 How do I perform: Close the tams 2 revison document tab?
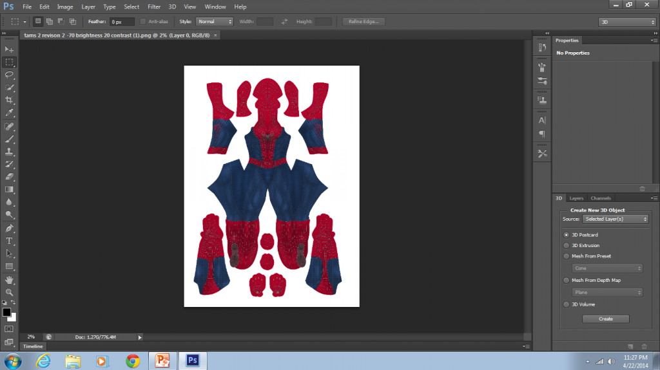tap(215, 35)
